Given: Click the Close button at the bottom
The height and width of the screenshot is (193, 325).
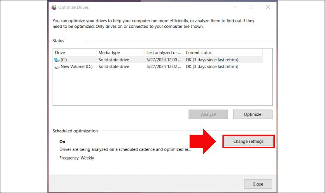Looking at the screenshot, I should 258,184.
